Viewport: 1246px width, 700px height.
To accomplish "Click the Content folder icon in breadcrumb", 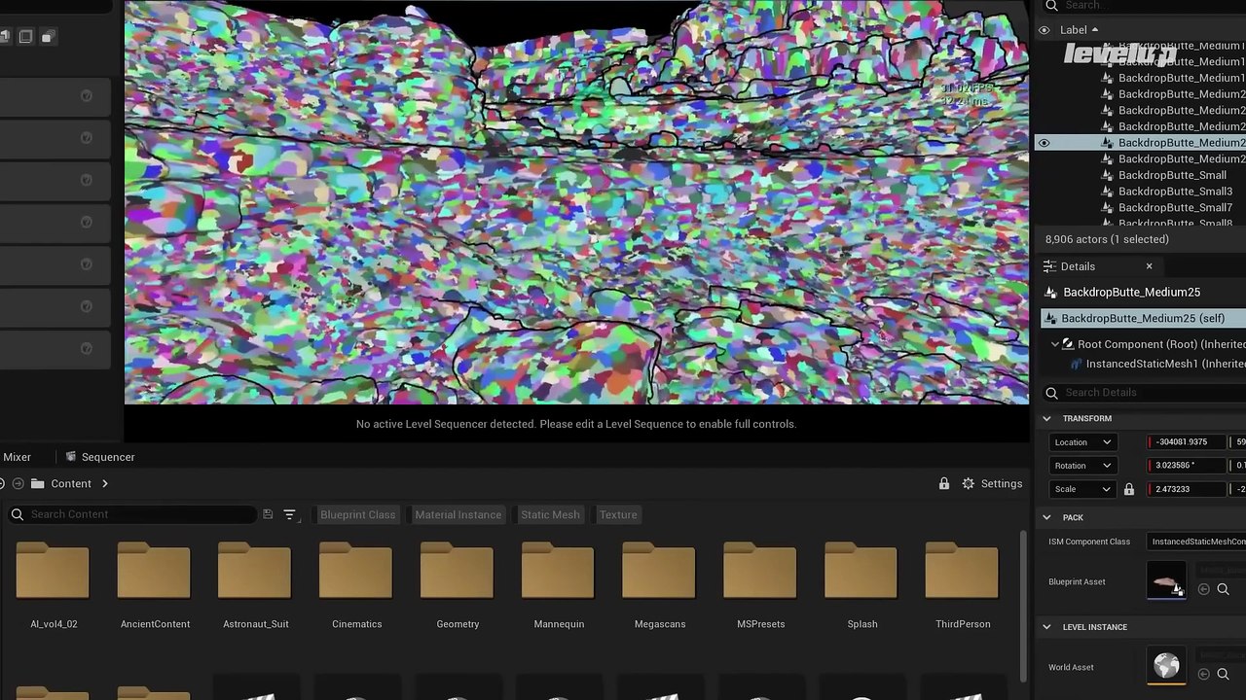I will point(37,483).
